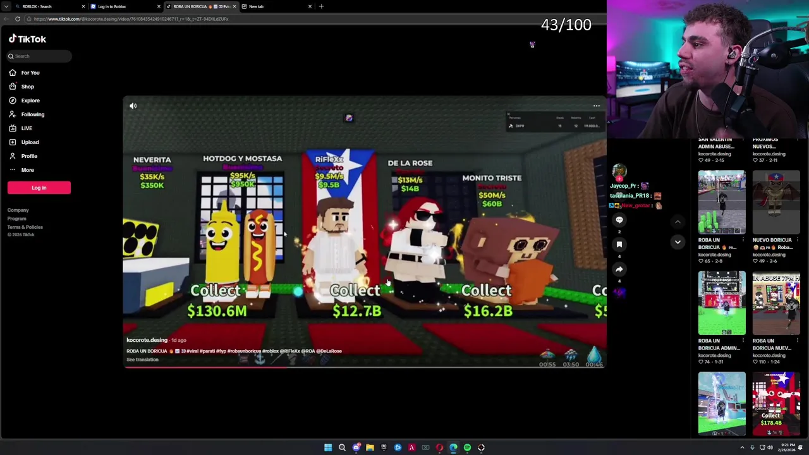The width and height of the screenshot is (809, 455).
Task: Open the TikTok logo home link
Action: click(x=27, y=39)
